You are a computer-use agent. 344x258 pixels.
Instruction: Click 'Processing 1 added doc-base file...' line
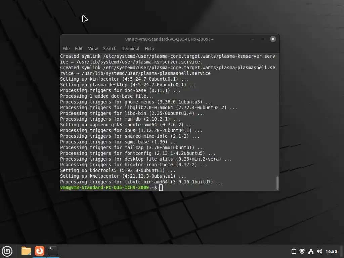point(107,96)
